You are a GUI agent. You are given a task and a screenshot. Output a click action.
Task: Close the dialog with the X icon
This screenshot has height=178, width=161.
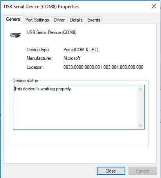click(x=154, y=6)
